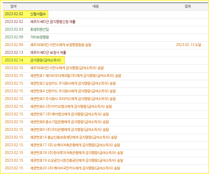Viewport: 209px width, 174px height.
Task: Select 채권번호14 충남신용보증재단 송달 entry
Action: click(x=74, y=137)
